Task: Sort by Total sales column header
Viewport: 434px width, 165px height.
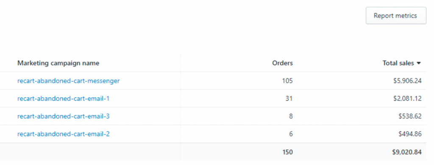Action: click(x=398, y=63)
